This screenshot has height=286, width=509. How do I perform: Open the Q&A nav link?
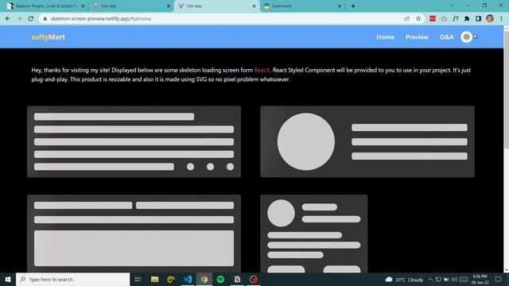[446, 37]
